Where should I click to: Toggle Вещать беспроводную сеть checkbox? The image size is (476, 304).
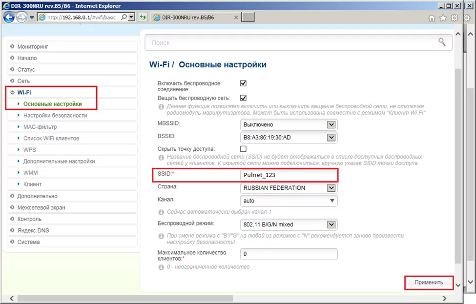coord(243,98)
